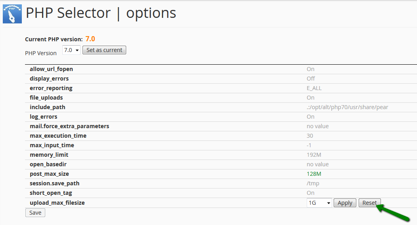
Task: Edit the file_uploads On value
Action: pyautogui.click(x=310, y=98)
